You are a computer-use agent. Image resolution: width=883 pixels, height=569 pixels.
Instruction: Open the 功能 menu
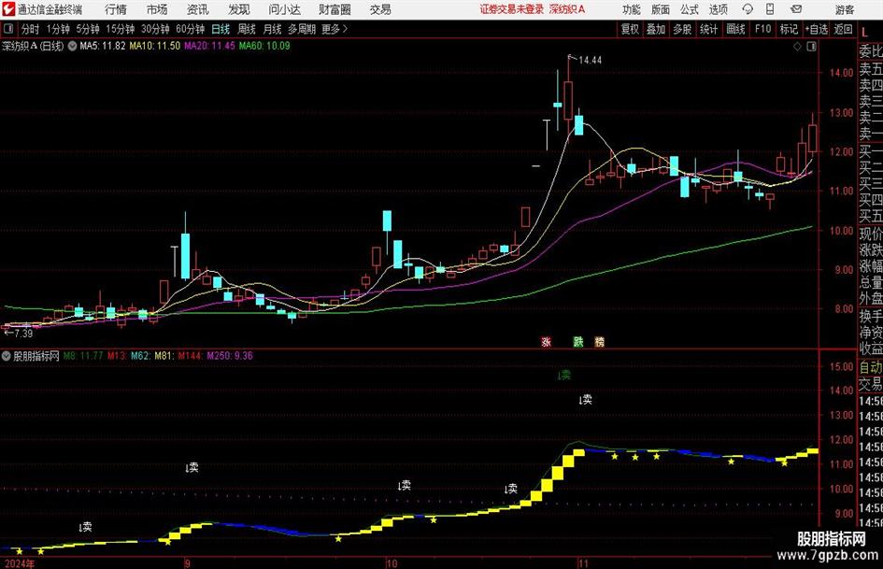tap(632, 9)
